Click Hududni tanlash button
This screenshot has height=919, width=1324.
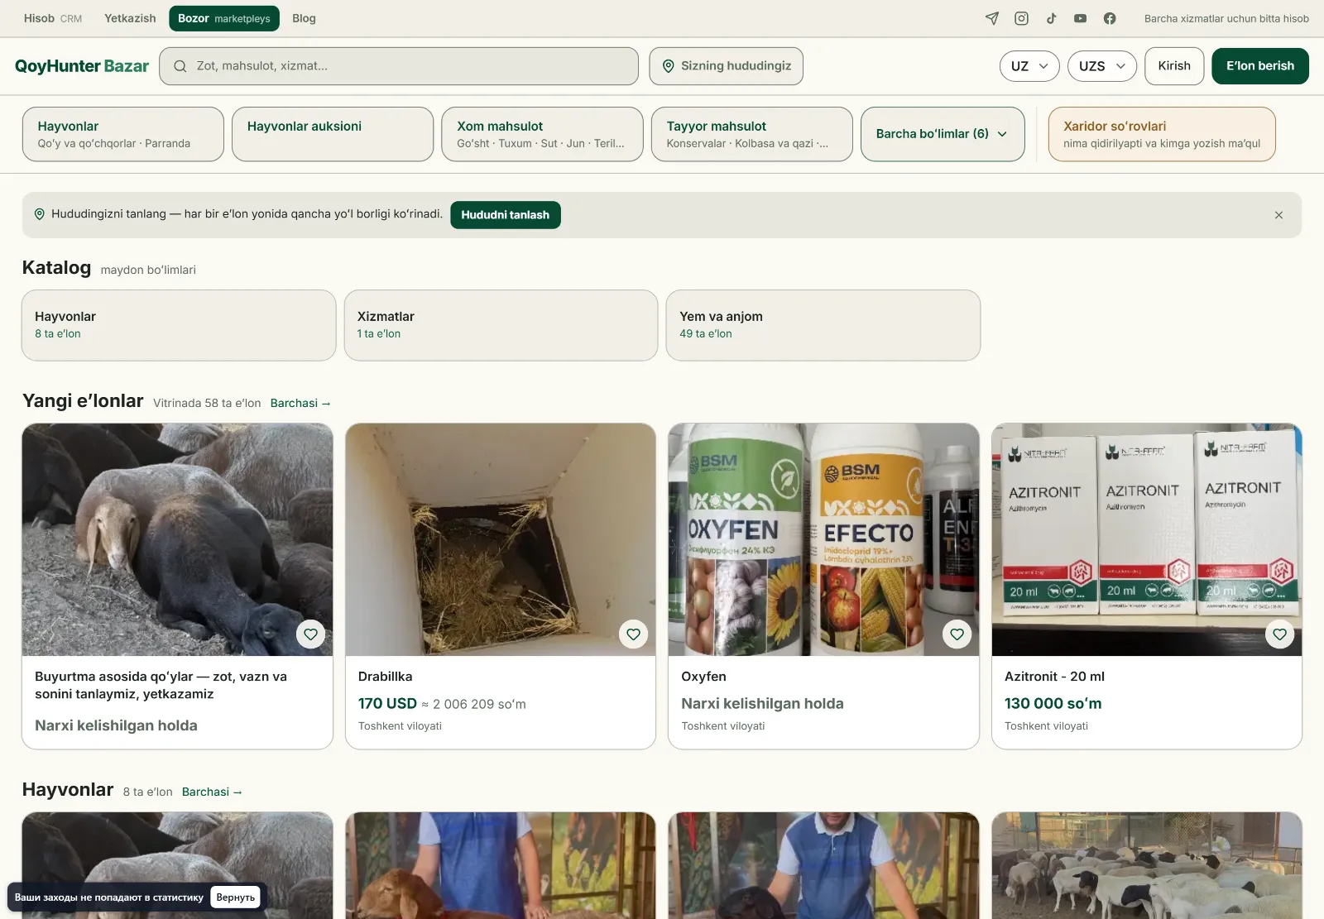pos(506,215)
